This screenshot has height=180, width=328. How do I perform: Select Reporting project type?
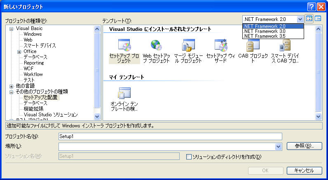pyautogui.click(x=34, y=63)
